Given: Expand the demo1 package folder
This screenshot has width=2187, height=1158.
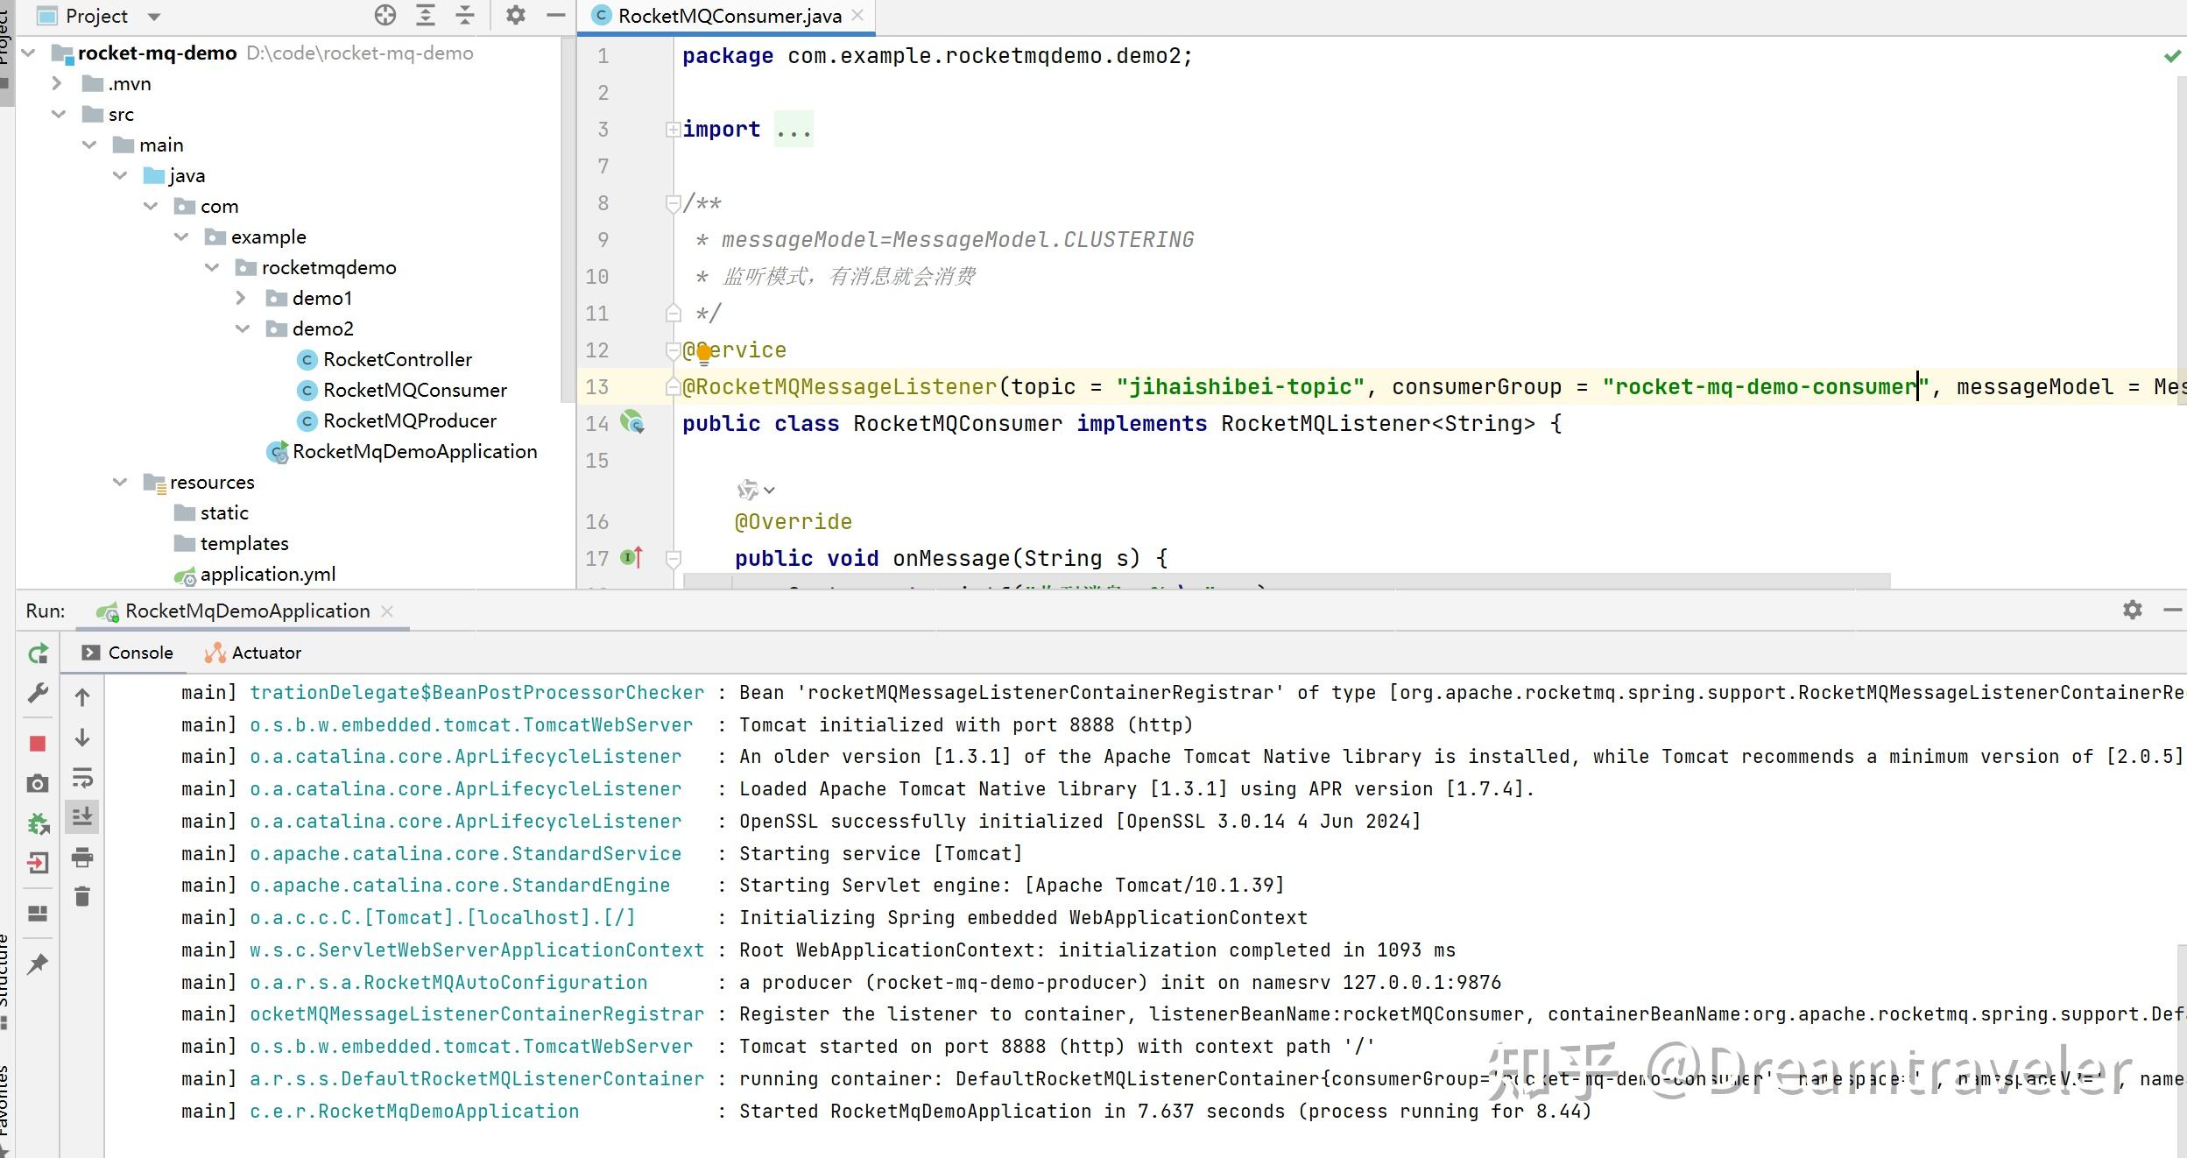Looking at the screenshot, I should click(241, 299).
